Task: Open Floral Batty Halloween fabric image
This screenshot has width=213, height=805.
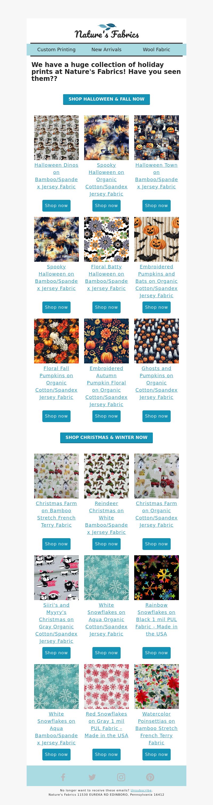Action: [x=106, y=239]
